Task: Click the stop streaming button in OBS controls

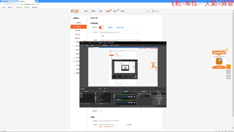Action: (x=159, y=94)
